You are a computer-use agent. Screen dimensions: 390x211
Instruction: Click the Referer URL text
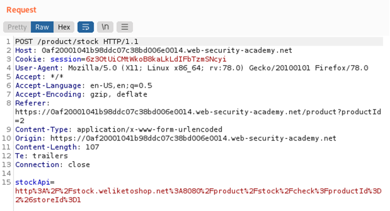(x=198, y=116)
